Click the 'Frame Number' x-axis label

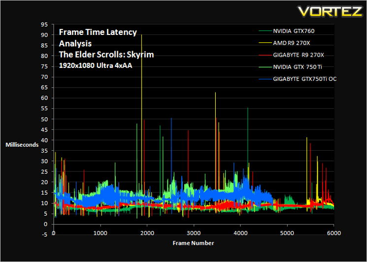pos(193,243)
